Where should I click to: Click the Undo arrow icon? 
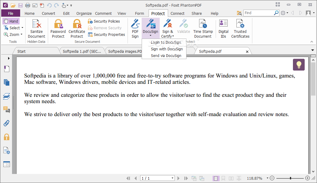click(x=49, y=5)
